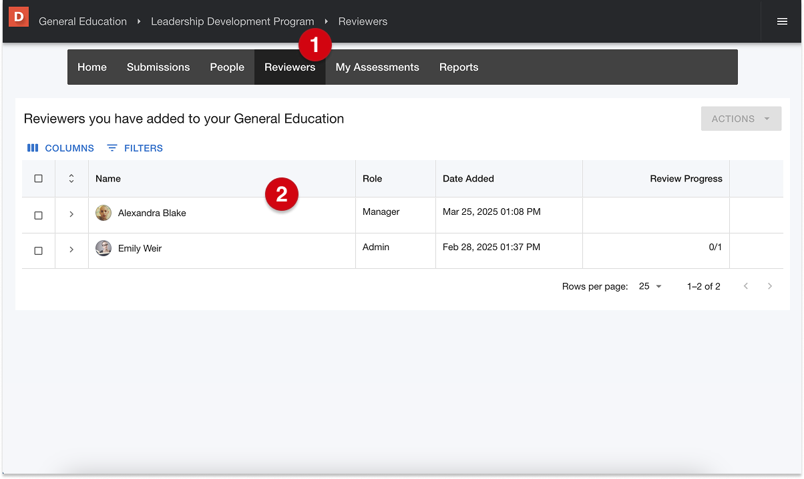804x479 pixels.
Task: Click the Feb 28, 2025 01:37 PM date
Action: coord(491,247)
